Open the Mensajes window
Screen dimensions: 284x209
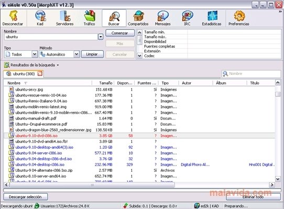[x=162, y=18]
